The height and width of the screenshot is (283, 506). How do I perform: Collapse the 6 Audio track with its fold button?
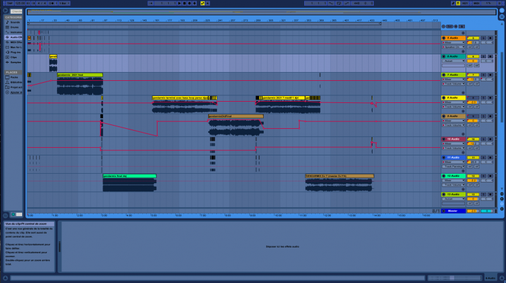click(444, 56)
